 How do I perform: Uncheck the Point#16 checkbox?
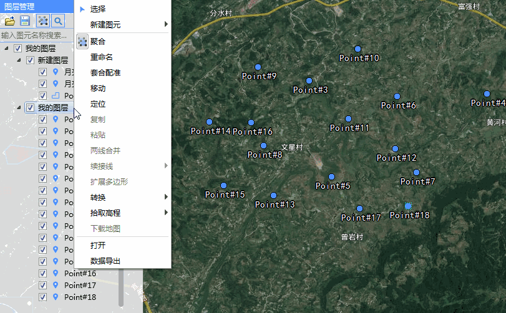pyautogui.click(x=42, y=273)
